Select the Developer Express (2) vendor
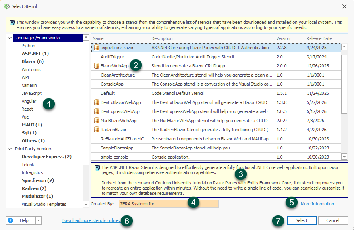Viewport: 354px width, 230px height. [46, 157]
